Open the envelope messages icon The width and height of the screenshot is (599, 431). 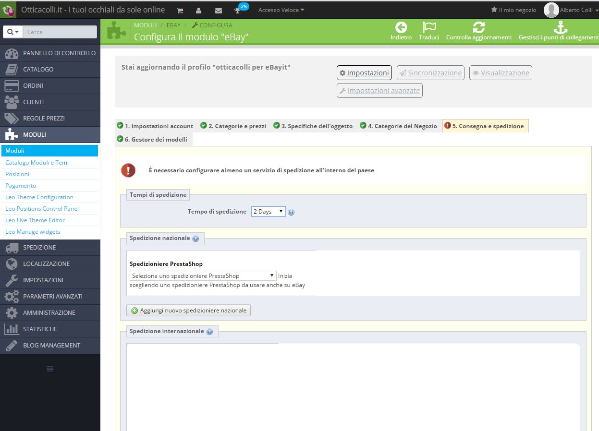(x=219, y=10)
